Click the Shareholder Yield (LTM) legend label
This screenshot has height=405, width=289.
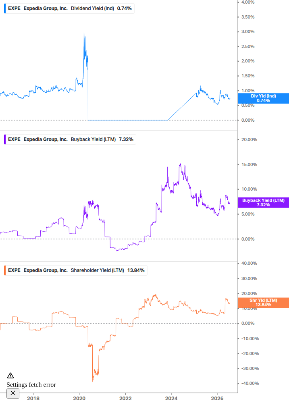(98, 270)
